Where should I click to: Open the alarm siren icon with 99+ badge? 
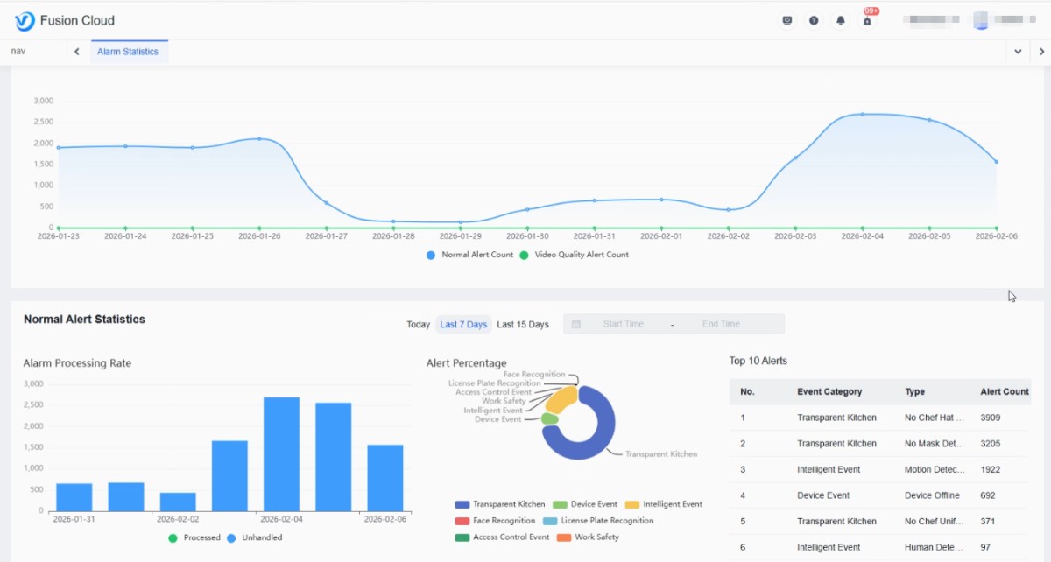tap(868, 18)
